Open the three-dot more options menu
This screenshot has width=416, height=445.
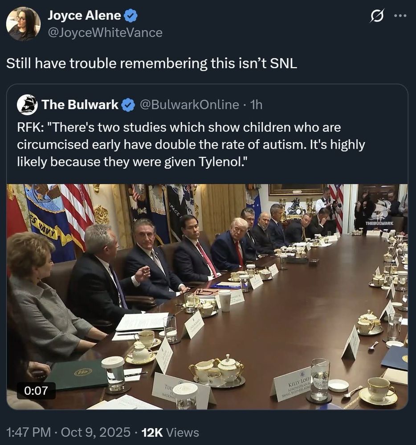tap(400, 16)
